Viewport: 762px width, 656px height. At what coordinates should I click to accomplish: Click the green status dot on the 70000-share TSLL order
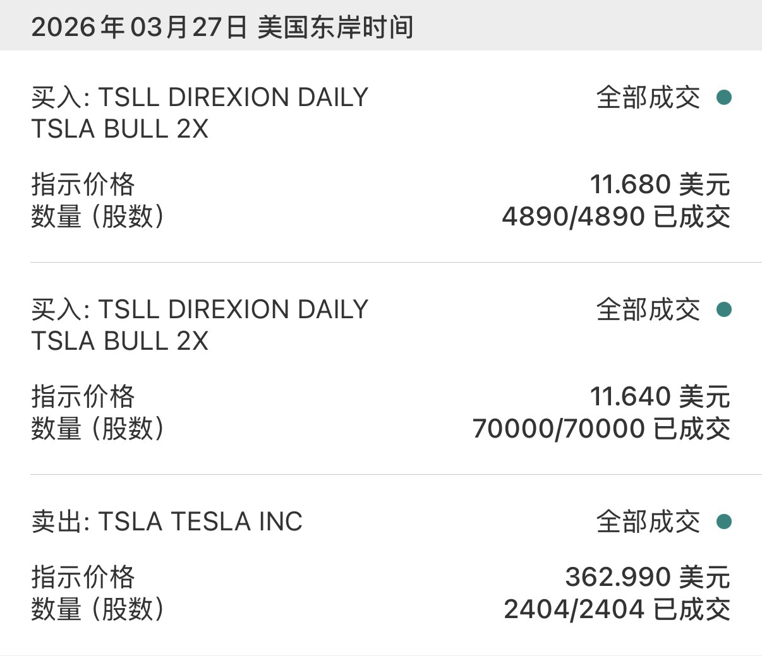click(x=724, y=309)
